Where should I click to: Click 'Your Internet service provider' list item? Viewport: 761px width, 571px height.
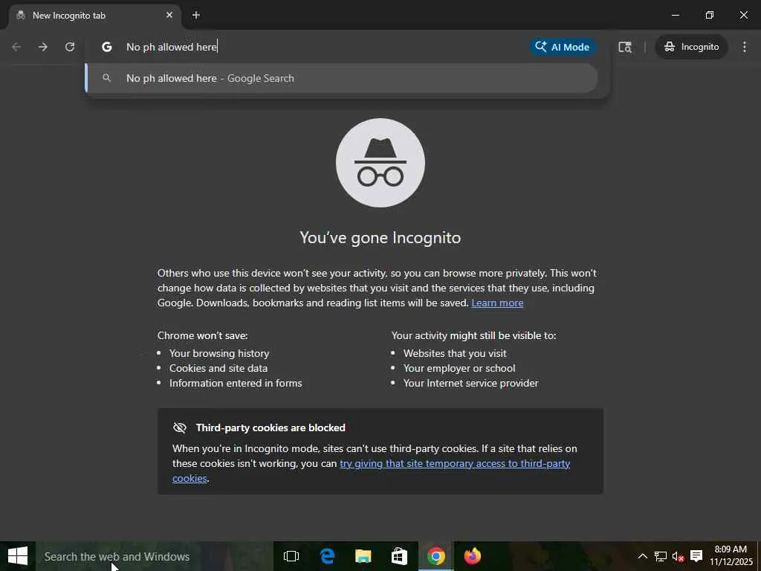pos(470,383)
